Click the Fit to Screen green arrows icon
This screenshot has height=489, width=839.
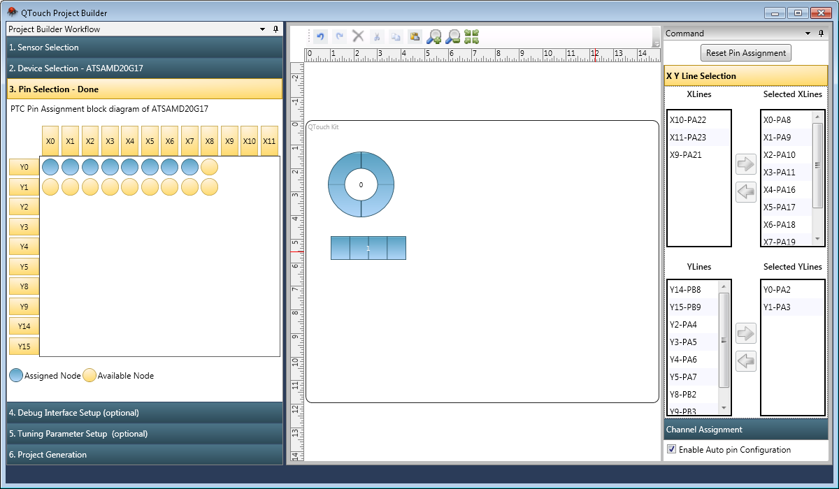pos(471,36)
